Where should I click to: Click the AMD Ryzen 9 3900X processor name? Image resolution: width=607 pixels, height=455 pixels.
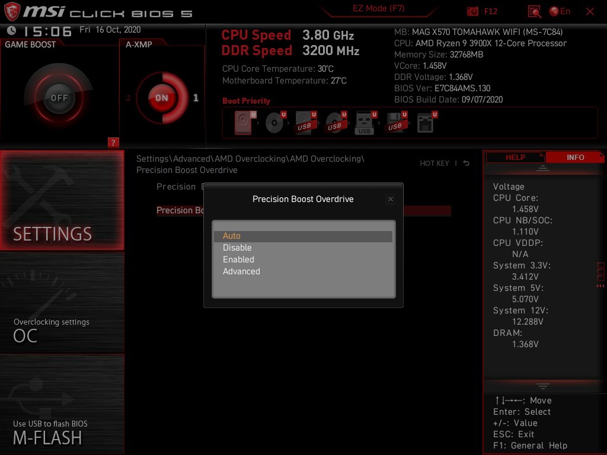[491, 43]
